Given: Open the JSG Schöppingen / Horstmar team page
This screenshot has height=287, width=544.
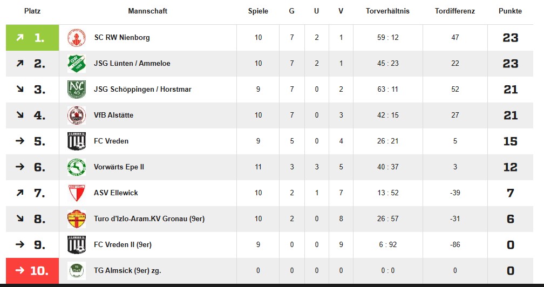Looking at the screenshot, I should [x=142, y=89].
